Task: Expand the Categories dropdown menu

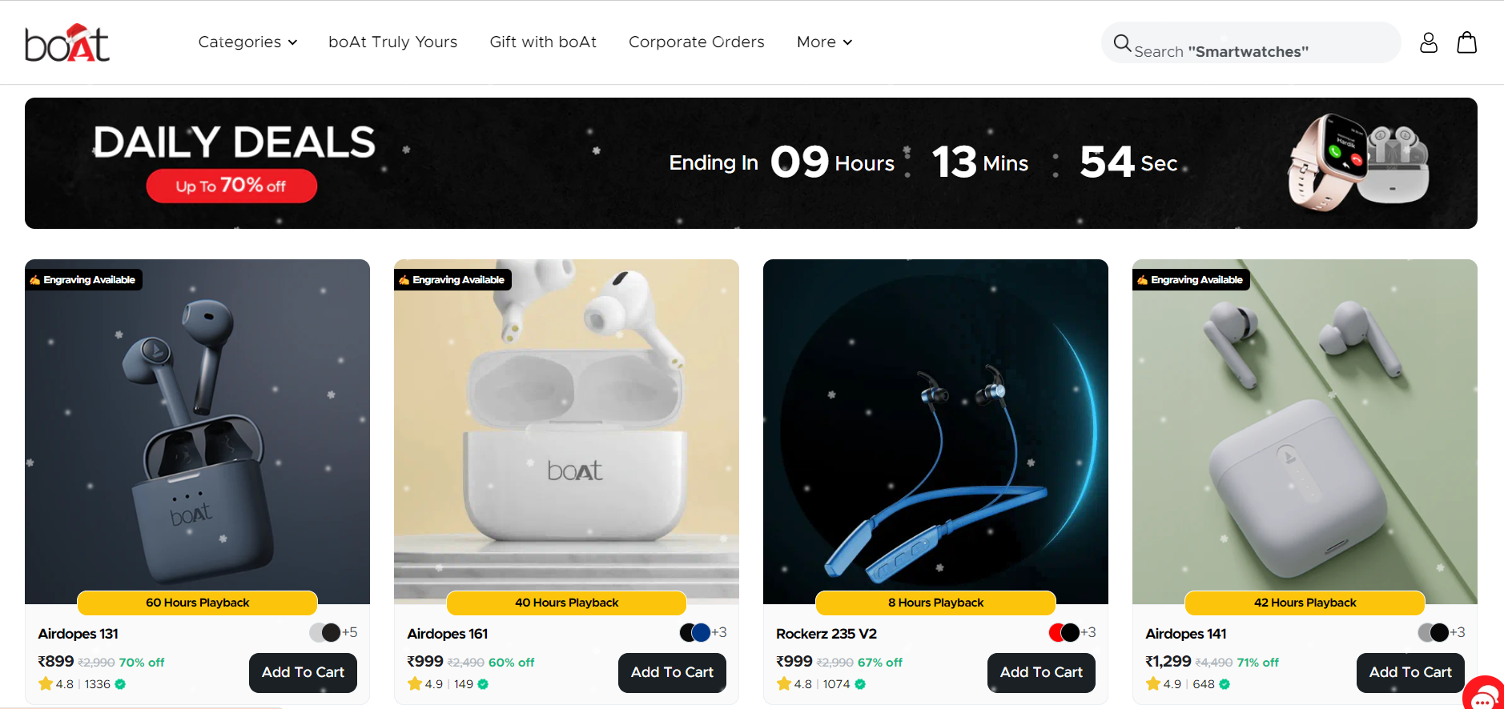Action: 247,42
